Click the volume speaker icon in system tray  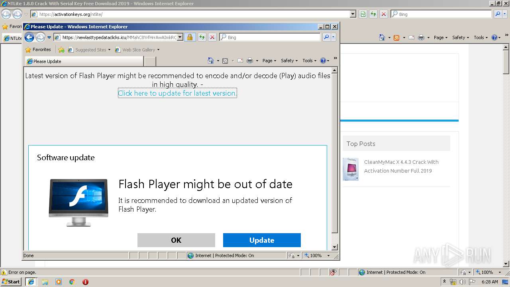click(x=462, y=282)
